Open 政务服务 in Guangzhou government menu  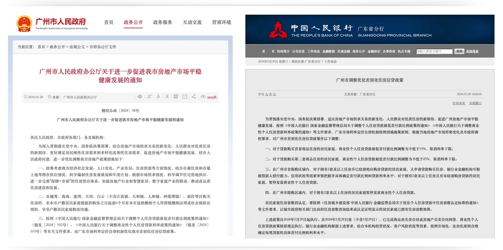click(163, 23)
